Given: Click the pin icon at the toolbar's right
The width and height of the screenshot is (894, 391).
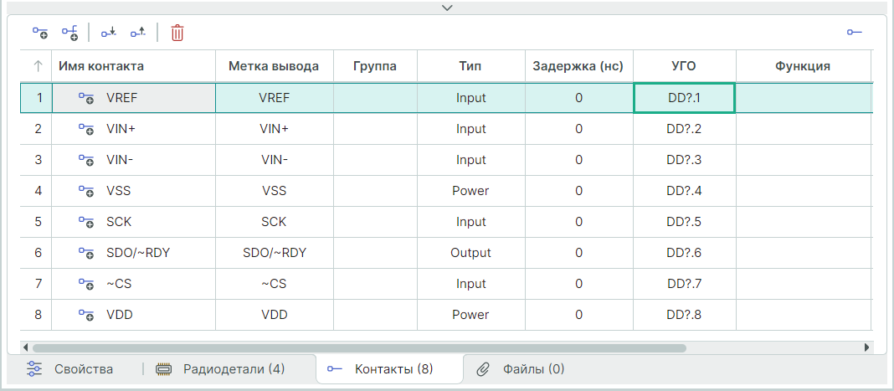Looking at the screenshot, I should 854,33.
